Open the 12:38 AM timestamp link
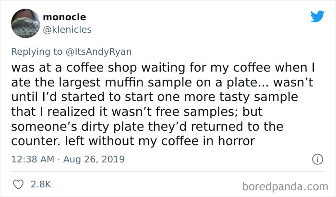Image resolution: width=336 pixels, height=197 pixels. coord(33,159)
